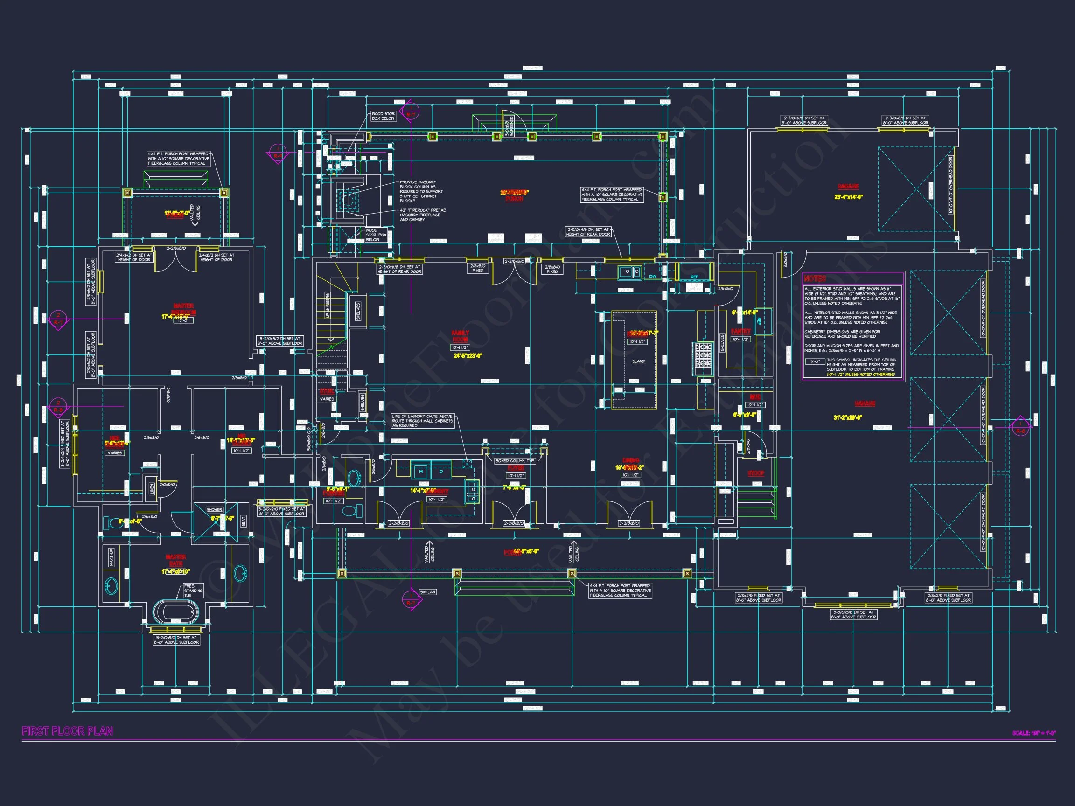The width and height of the screenshot is (1075, 806).
Task: Click the DW dishwasher label in kitchen
Action: click(x=653, y=276)
